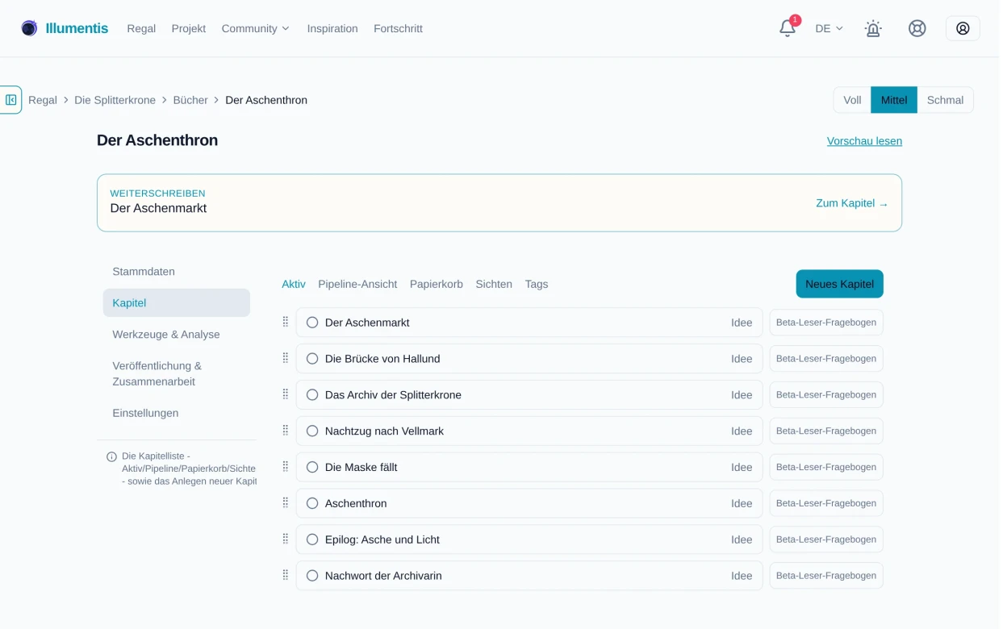Screen dimensions: 1007x629
Task: Toggle status circle of Epilog: Asche und Licht
Action: coord(312,539)
